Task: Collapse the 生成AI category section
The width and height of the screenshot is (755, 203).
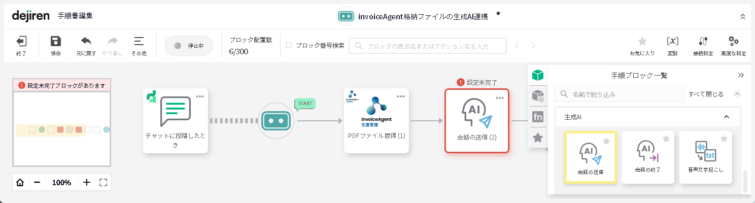Action: point(726,117)
